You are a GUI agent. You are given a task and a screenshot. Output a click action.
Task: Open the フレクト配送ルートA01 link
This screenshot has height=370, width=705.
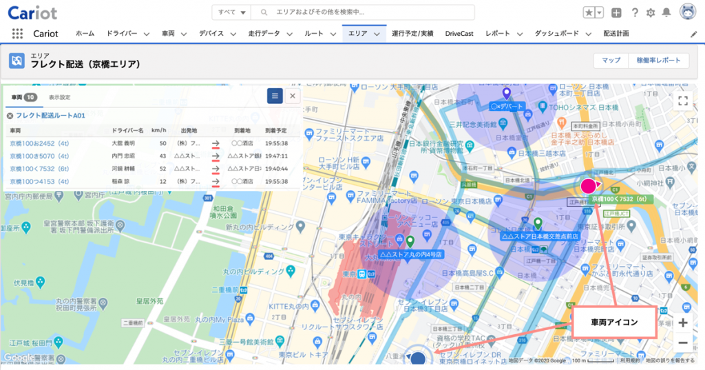click(x=50, y=116)
